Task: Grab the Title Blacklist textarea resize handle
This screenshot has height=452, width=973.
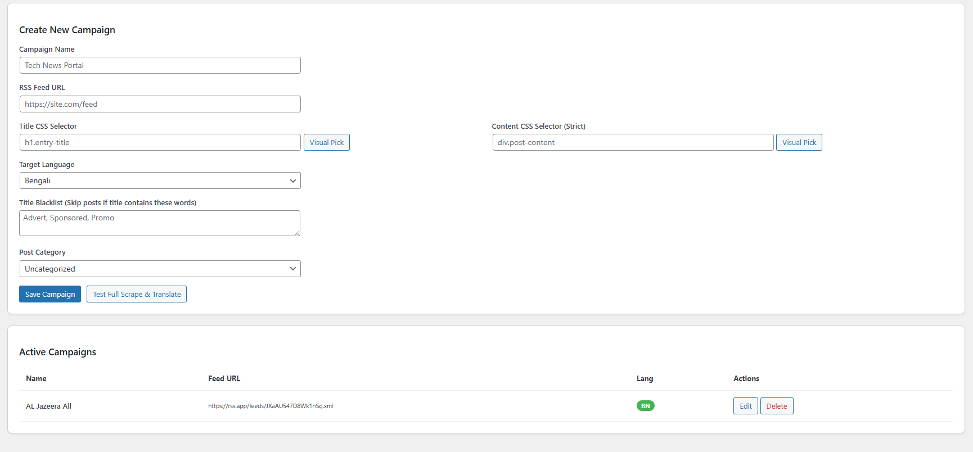Action: tap(297, 233)
